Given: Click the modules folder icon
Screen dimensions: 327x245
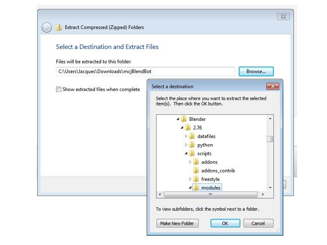Looking at the screenshot, I should (196, 188).
